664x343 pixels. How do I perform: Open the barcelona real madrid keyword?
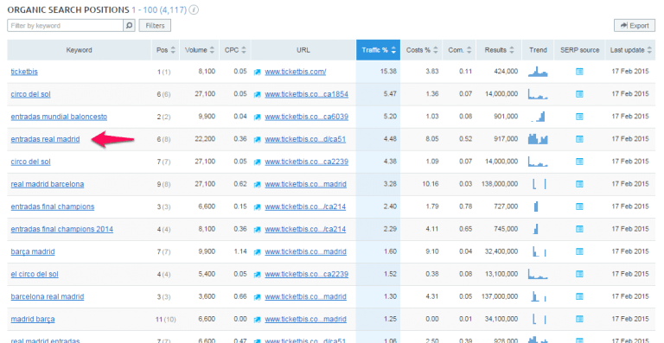pos(48,297)
